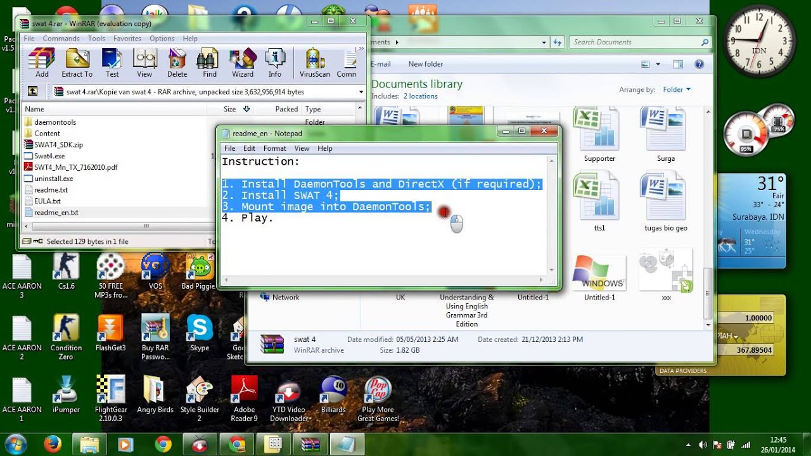Sort WinRAR list by Size column
The width and height of the screenshot is (811, 456).
tap(230, 109)
